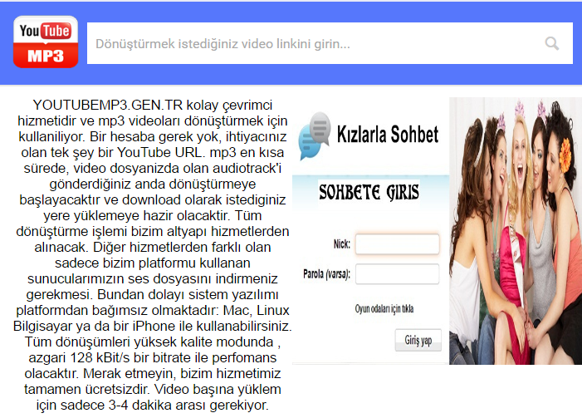
Task: Click the magnifier search icon
Action: pos(551,43)
